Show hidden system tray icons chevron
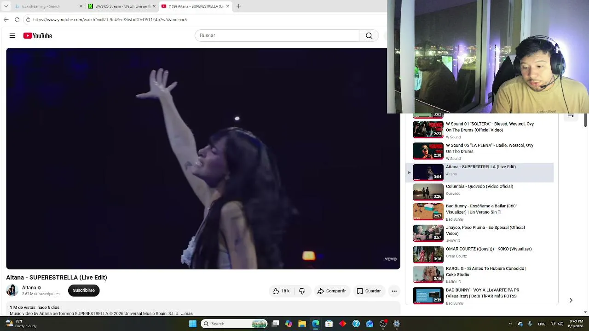 click(x=510, y=324)
